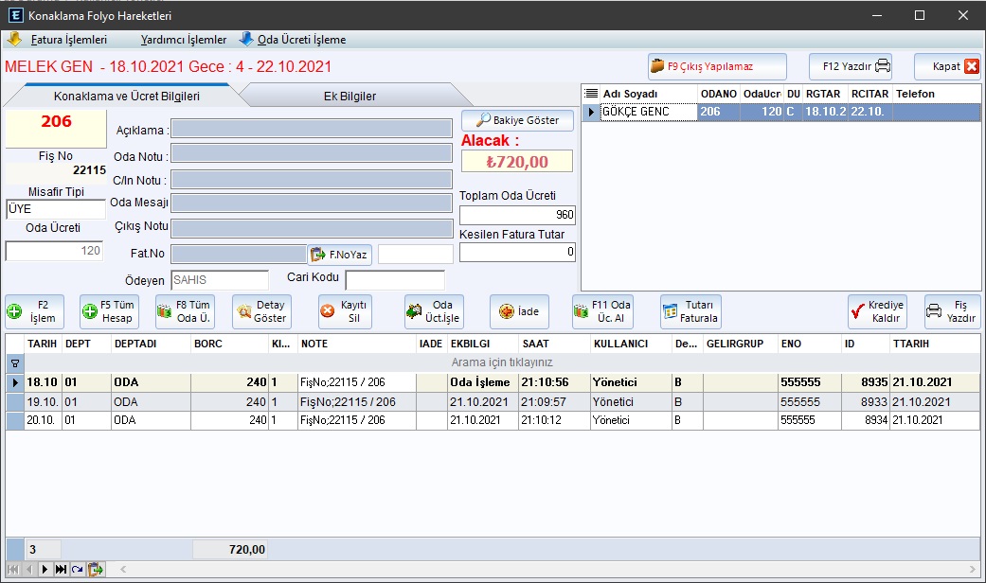Viewport: 986px width, 583px height.
Task: Click the refresh navigator button
Action: (x=78, y=569)
